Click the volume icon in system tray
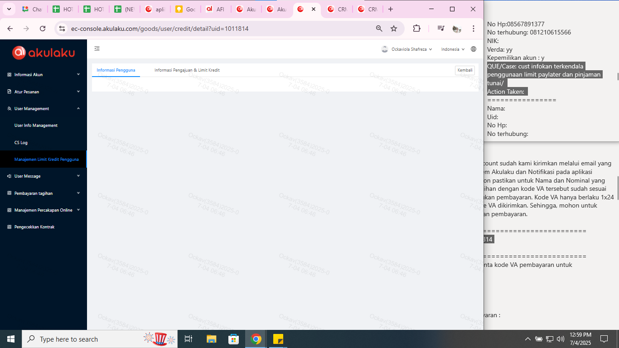Screen dimensions: 619x348 [x=561, y=339]
